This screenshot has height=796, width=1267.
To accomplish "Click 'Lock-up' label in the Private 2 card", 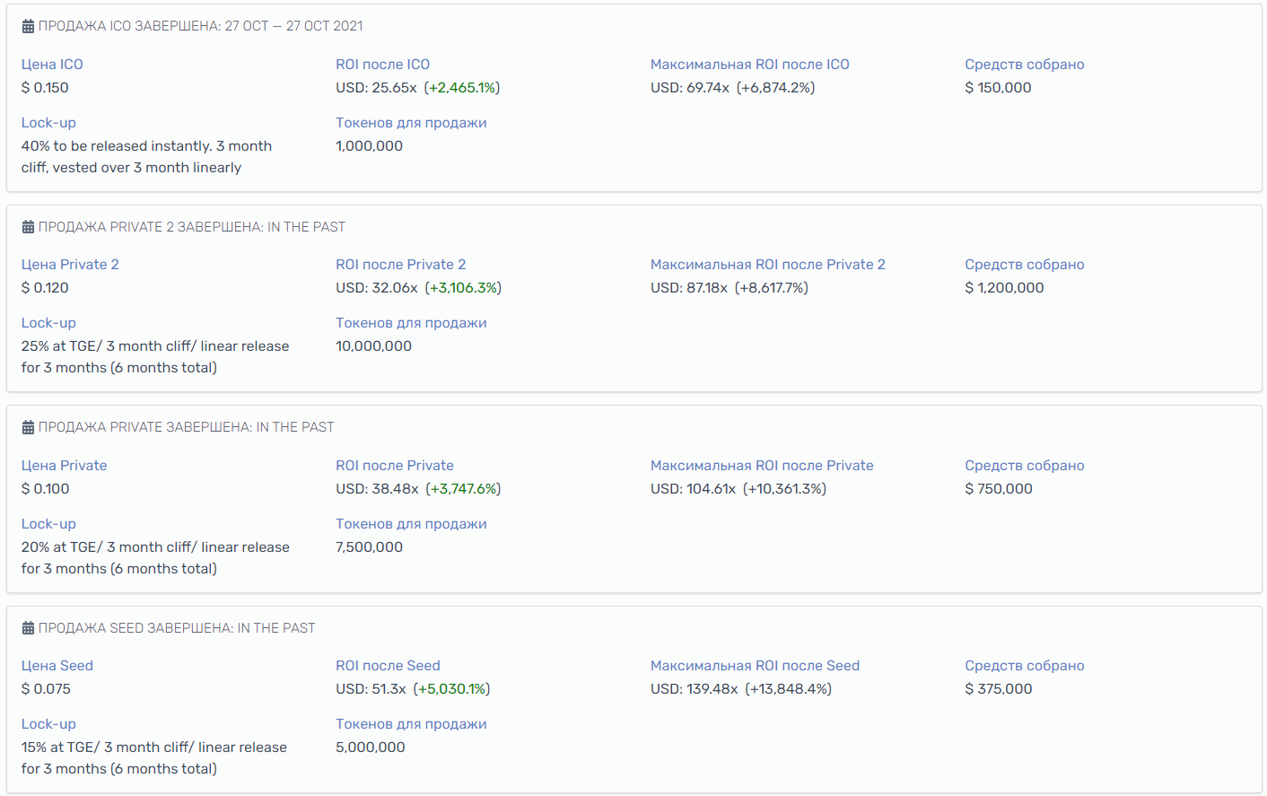I will pos(48,323).
